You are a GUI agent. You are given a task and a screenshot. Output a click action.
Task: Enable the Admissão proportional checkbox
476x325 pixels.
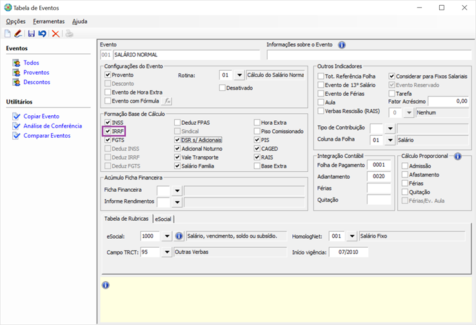(404, 165)
